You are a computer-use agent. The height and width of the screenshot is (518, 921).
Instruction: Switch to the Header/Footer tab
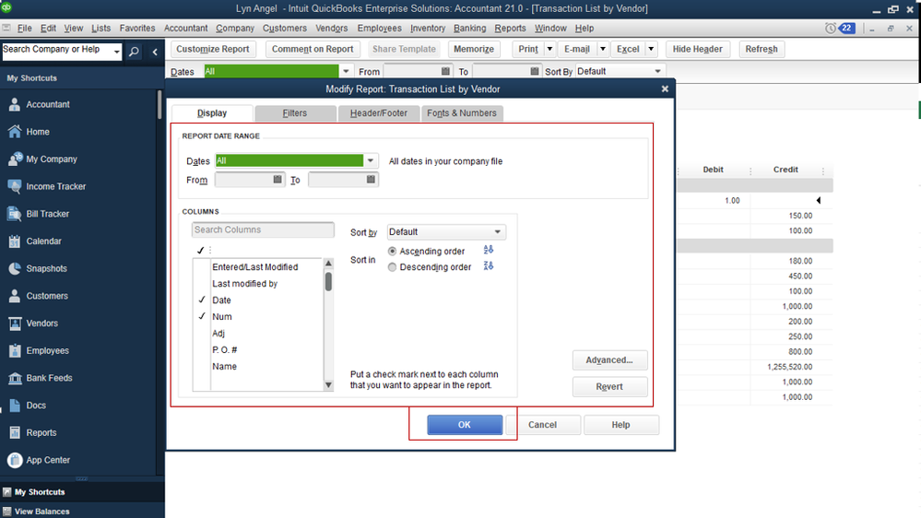pos(379,113)
